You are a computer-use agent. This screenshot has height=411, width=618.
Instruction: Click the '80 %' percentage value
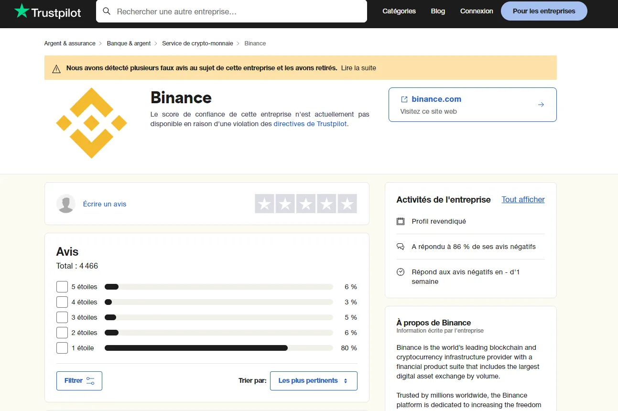(x=349, y=348)
